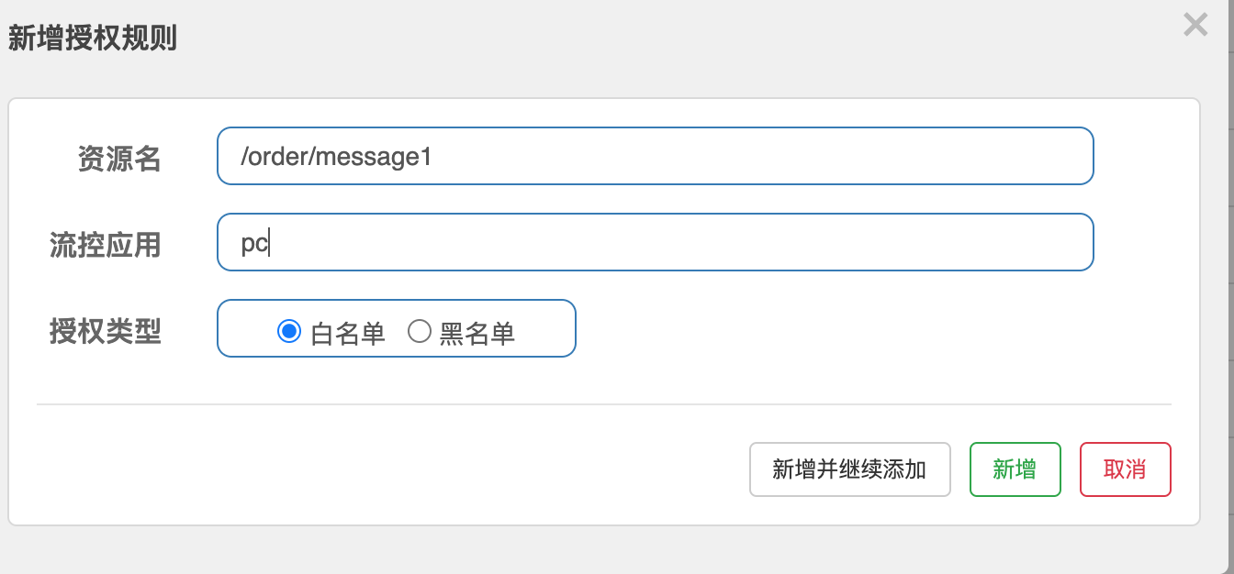Select the 黑名单 radio button
This screenshot has width=1234, height=574.
[x=421, y=332]
